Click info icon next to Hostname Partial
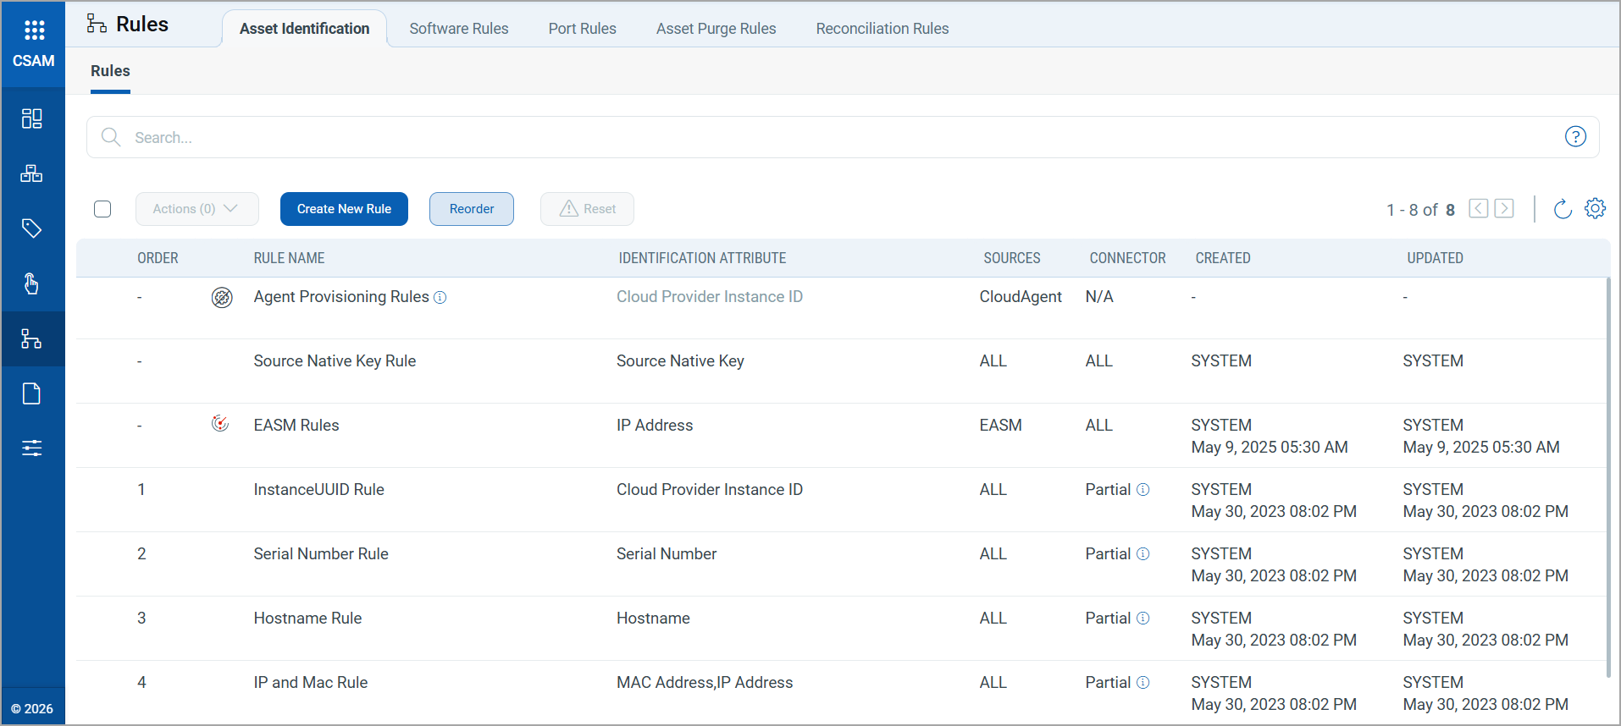 tap(1142, 618)
